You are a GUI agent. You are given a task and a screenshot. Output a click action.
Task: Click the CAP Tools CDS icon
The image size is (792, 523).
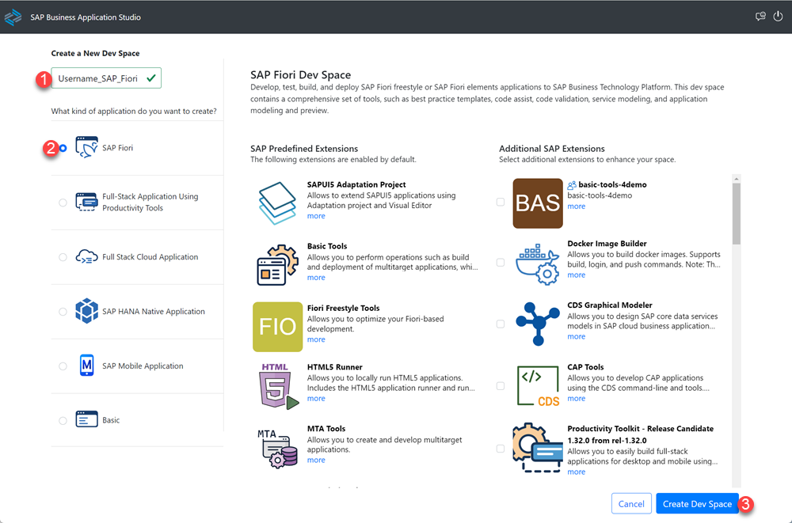click(x=538, y=386)
